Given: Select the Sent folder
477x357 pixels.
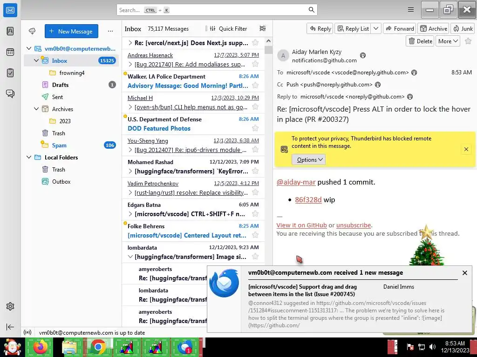Looking at the screenshot, I should click(71, 97).
